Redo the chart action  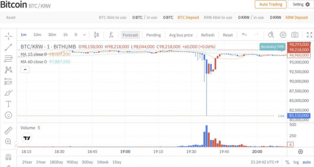pos(256,35)
